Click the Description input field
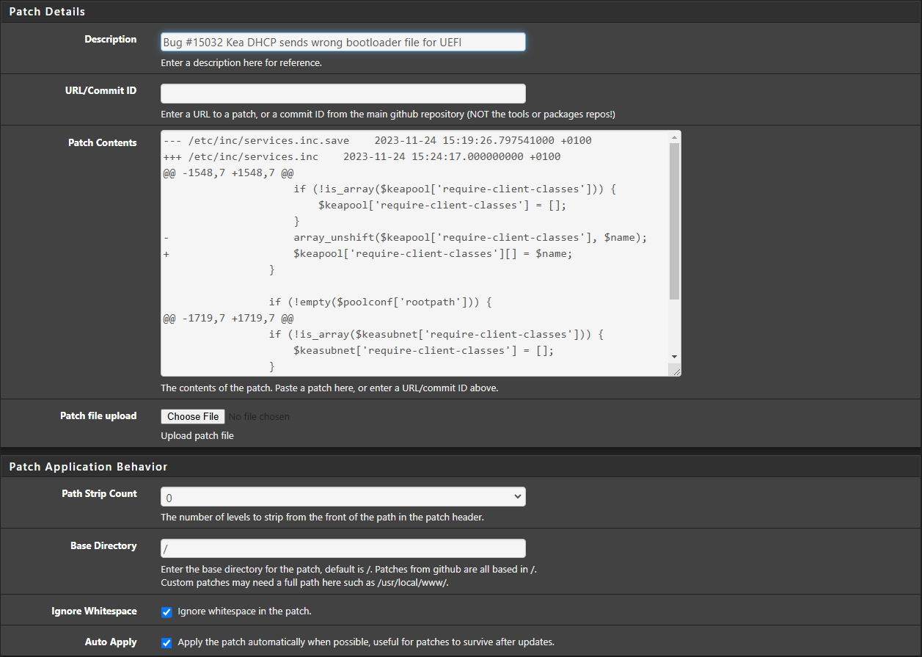The height and width of the screenshot is (657, 922). pyautogui.click(x=343, y=42)
